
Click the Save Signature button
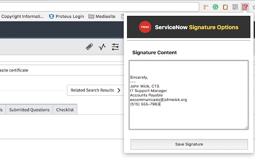(189, 144)
